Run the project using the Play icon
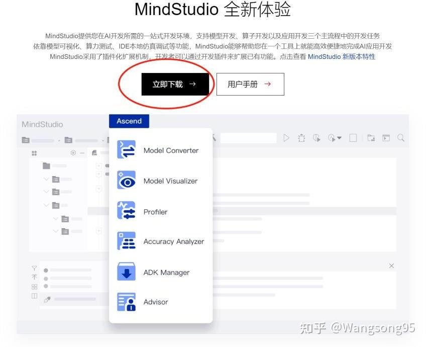This screenshot has width=426, height=347. 287,138
